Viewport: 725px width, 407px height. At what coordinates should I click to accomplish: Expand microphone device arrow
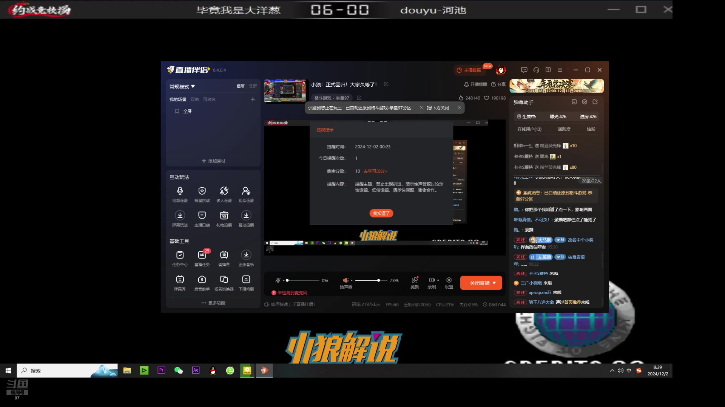click(284, 281)
